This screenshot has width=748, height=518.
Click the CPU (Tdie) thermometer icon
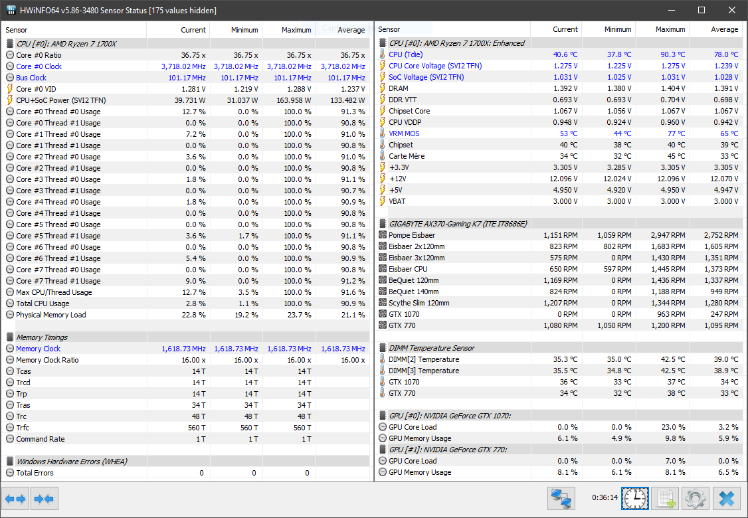pos(383,54)
